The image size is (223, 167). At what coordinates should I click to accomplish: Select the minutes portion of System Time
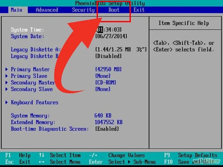click(109, 30)
